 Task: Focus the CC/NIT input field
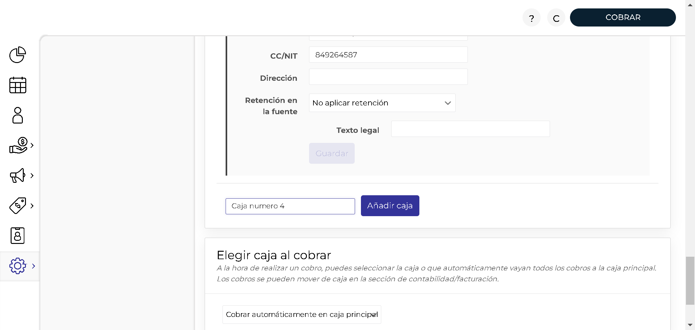388,55
